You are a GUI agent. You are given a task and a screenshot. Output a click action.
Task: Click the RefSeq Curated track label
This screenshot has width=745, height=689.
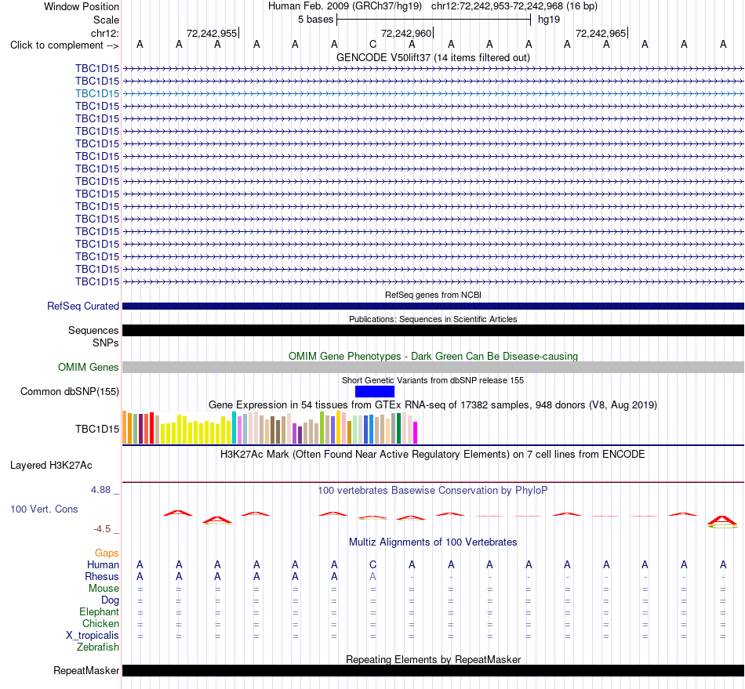pos(82,306)
